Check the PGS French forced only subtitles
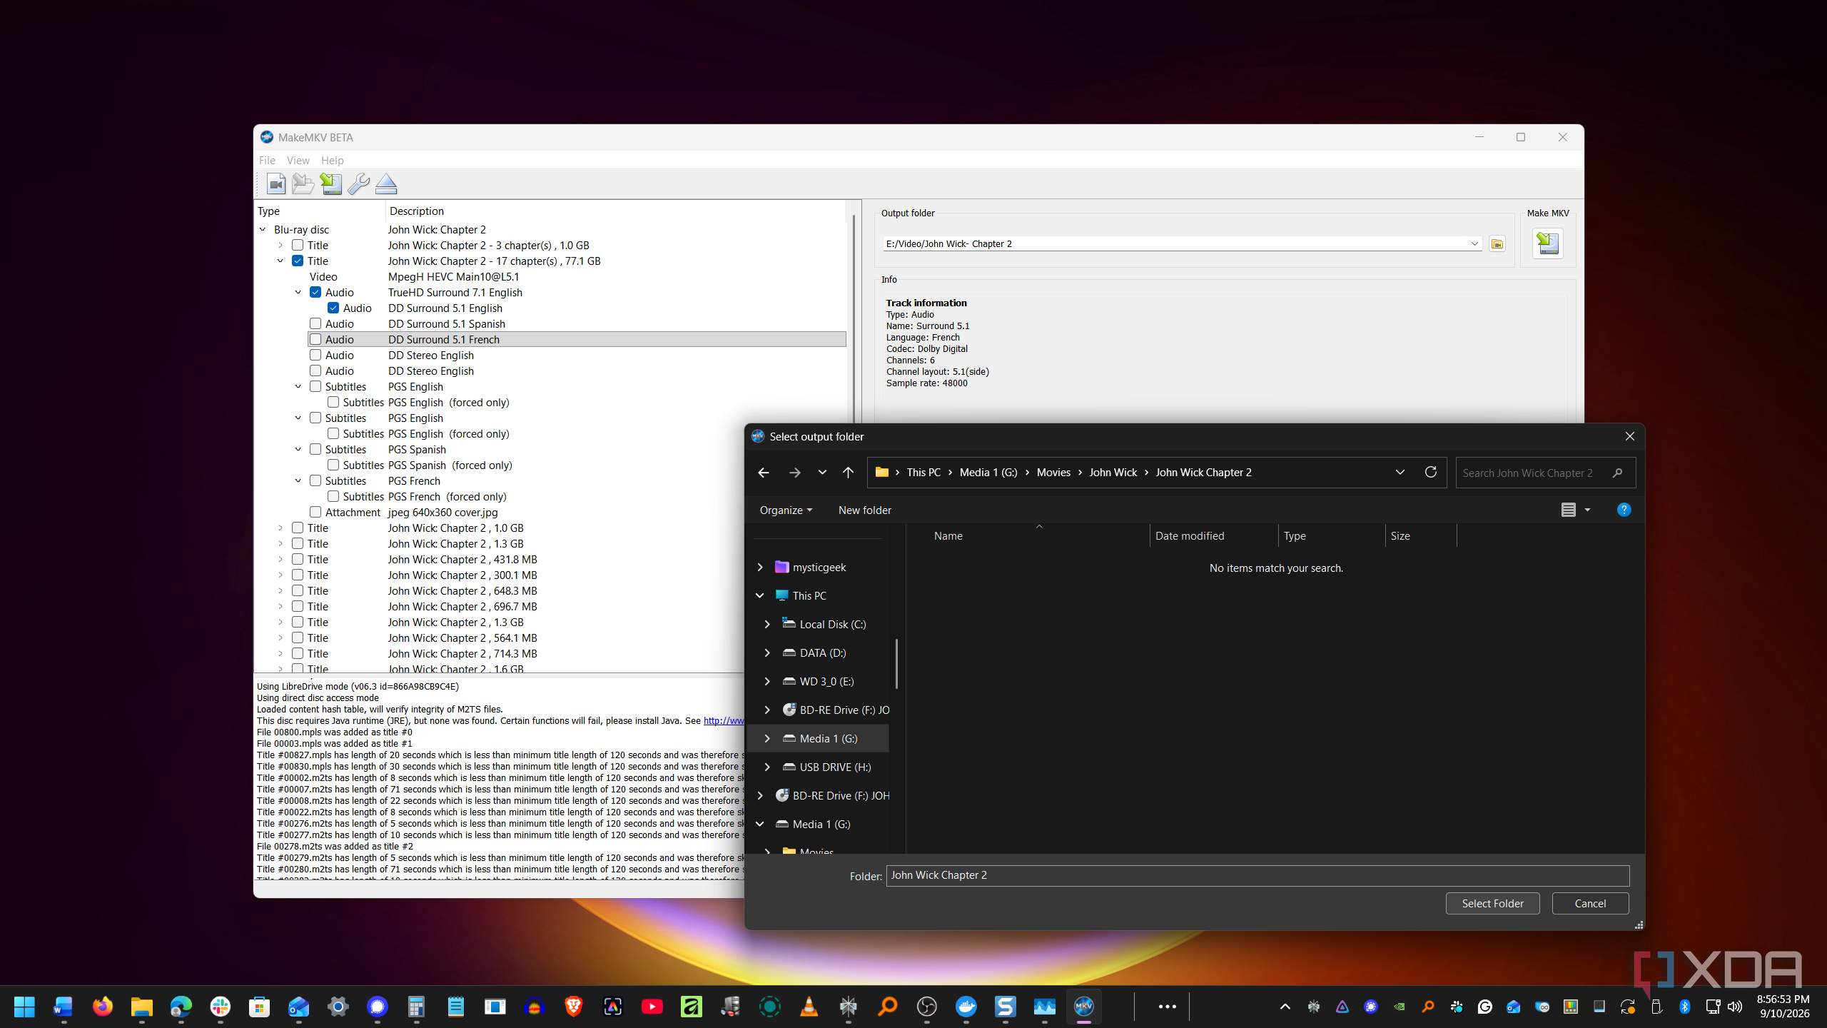Screen dimensions: 1827x1028 (333, 497)
